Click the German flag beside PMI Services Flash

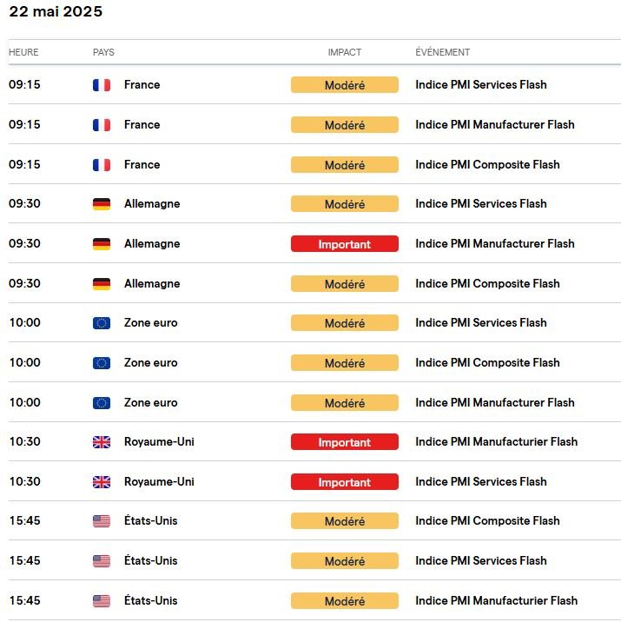coord(102,204)
